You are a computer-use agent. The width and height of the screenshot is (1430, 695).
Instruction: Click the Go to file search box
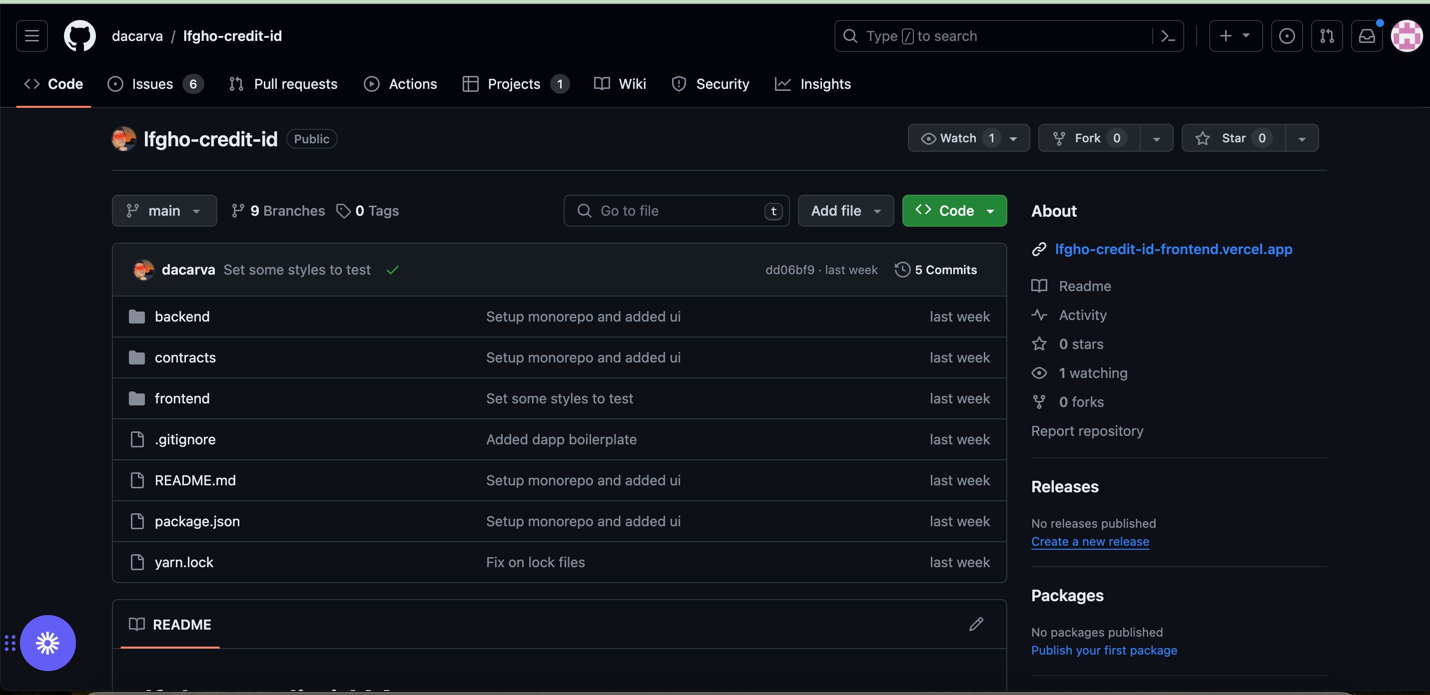676,211
